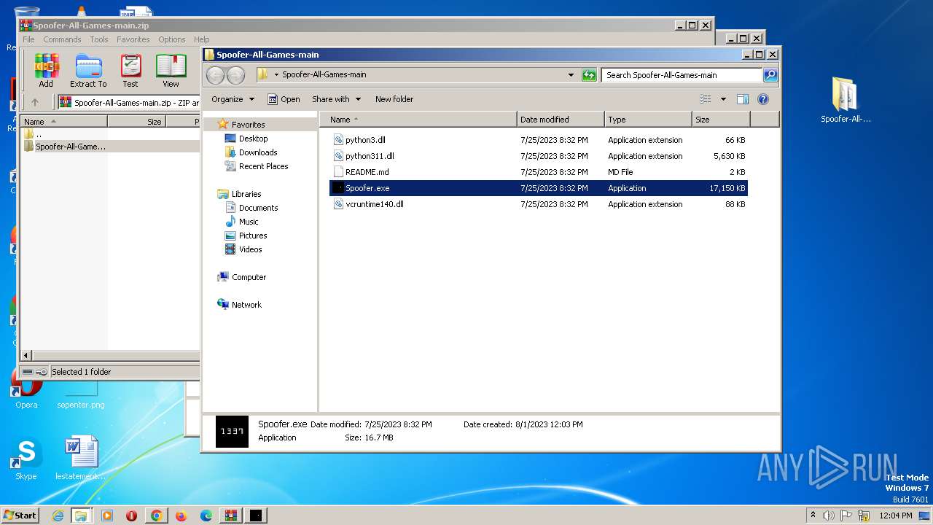
Task: Open Windows Media Player from taskbar
Action: [x=107, y=516]
